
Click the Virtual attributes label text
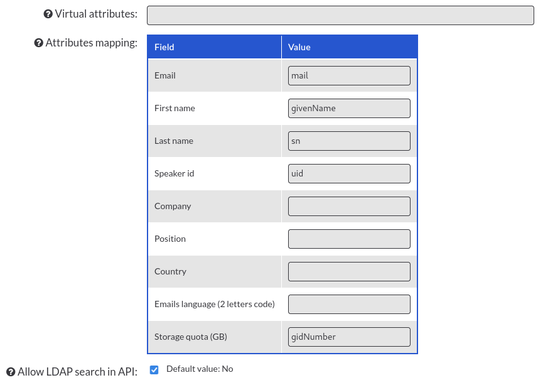pos(96,14)
